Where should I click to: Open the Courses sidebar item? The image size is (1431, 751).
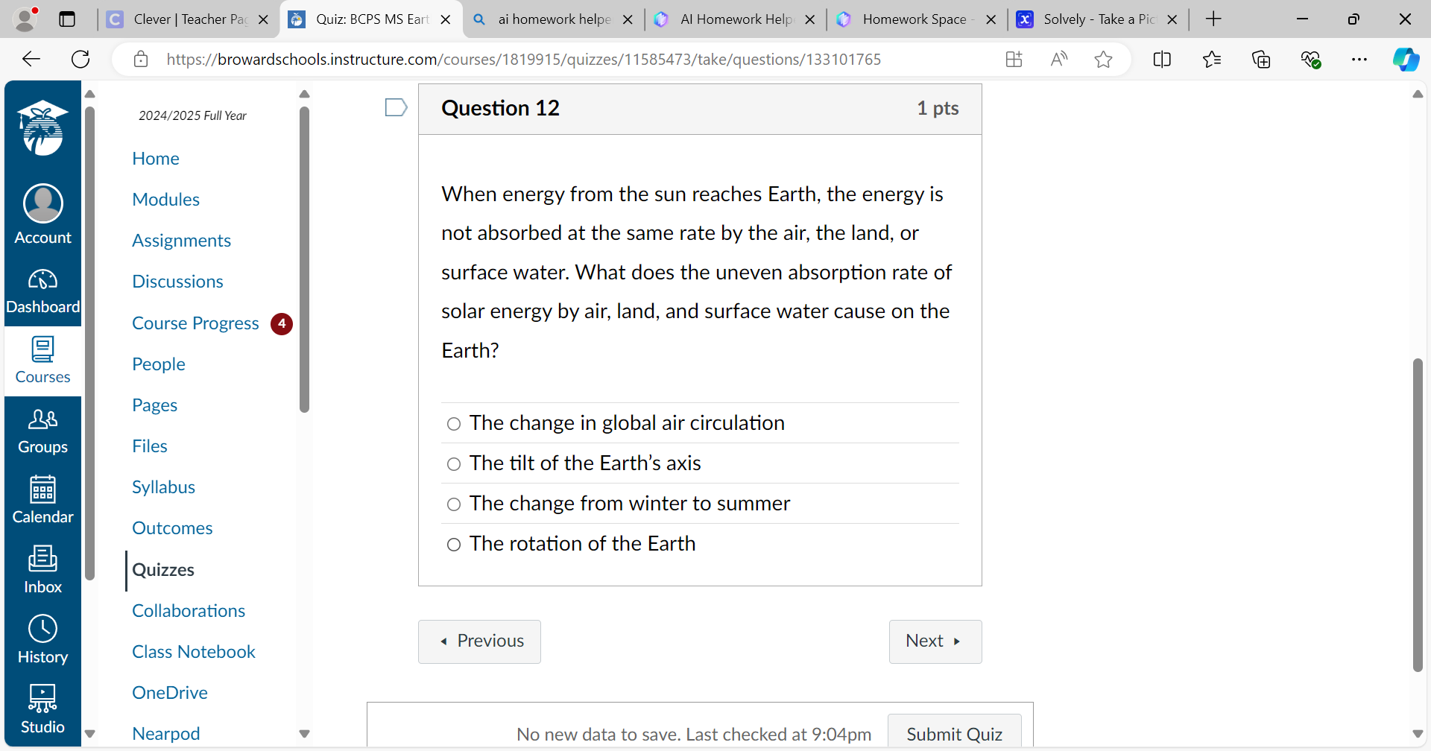[43, 361]
